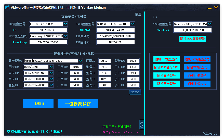
Task: Edit 网卡 子XTID field 1A23
Action: pos(133,67)
